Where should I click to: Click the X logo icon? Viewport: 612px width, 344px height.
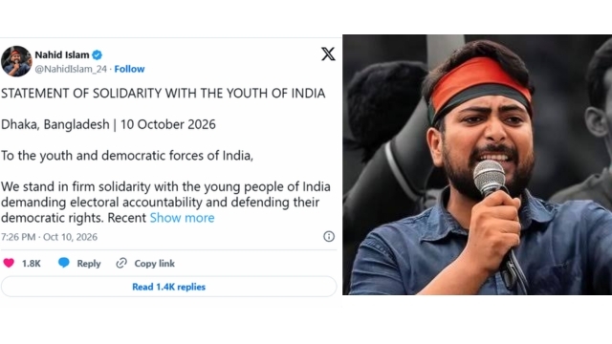[x=328, y=54]
